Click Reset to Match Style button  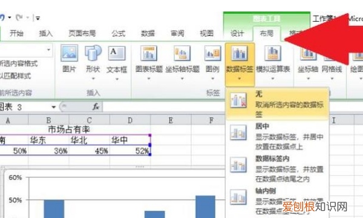click(x=15, y=76)
